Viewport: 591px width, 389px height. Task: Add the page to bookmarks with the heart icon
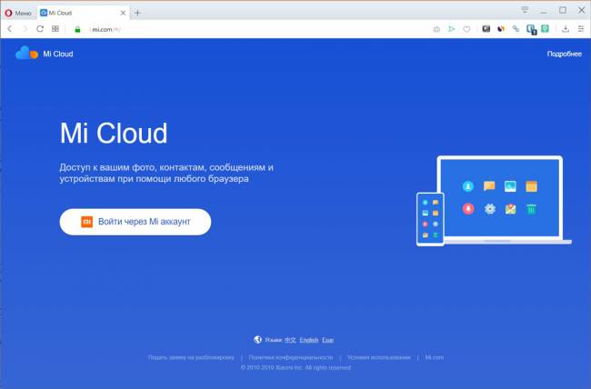[x=466, y=29]
